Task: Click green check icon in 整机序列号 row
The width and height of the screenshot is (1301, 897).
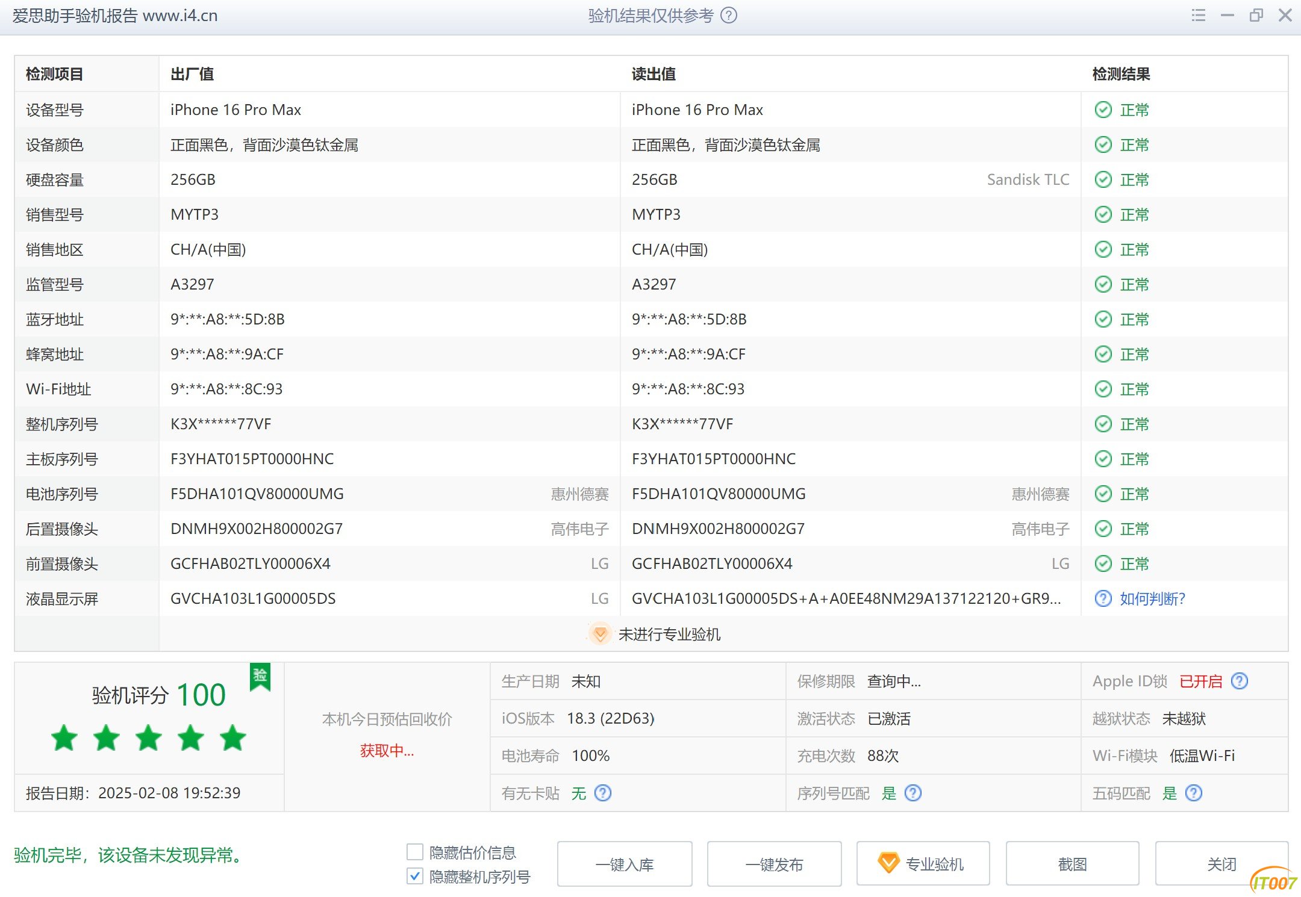Action: [1103, 424]
